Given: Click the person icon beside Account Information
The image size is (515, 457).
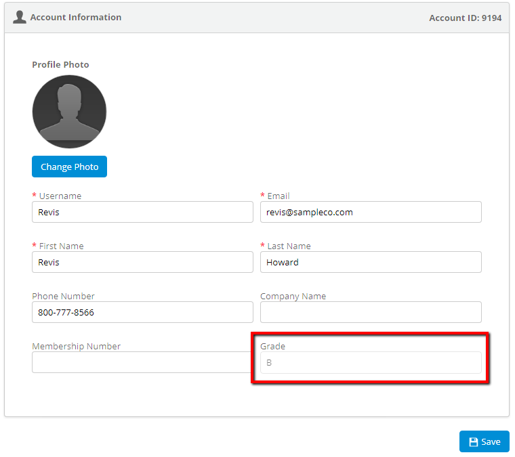Looking at the screenshot, I should click(x=20, y=17).
